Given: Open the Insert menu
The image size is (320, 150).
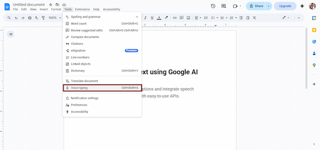Looking at the screenshot, I should point(44,9).
